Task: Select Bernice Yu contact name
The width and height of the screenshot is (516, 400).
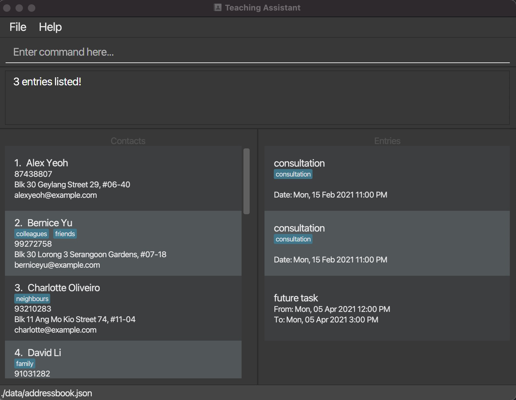Action: 50,223
